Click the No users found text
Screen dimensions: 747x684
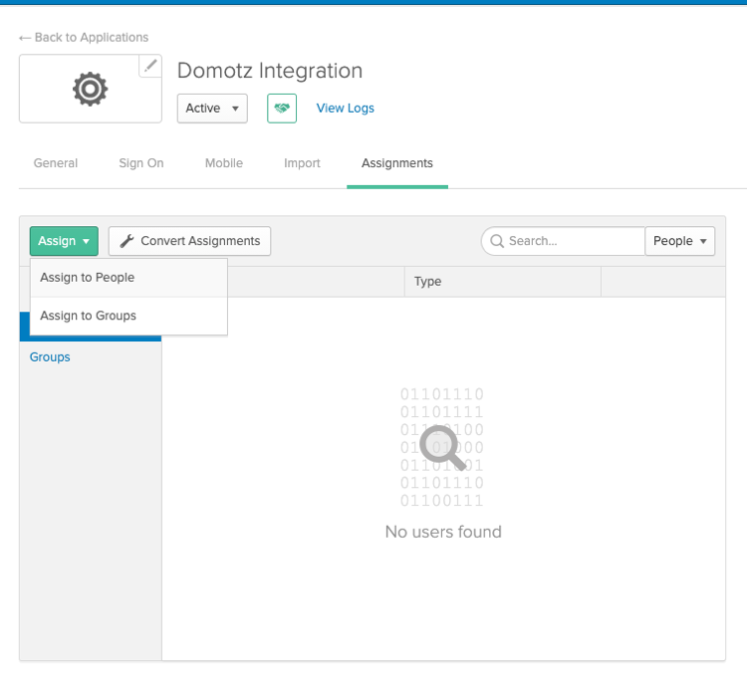point(443,532)
